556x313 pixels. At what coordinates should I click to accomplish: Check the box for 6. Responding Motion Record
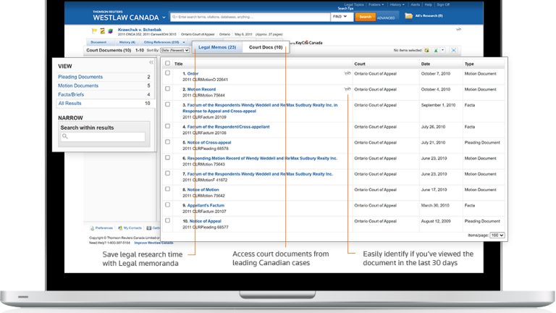point(168,157)
